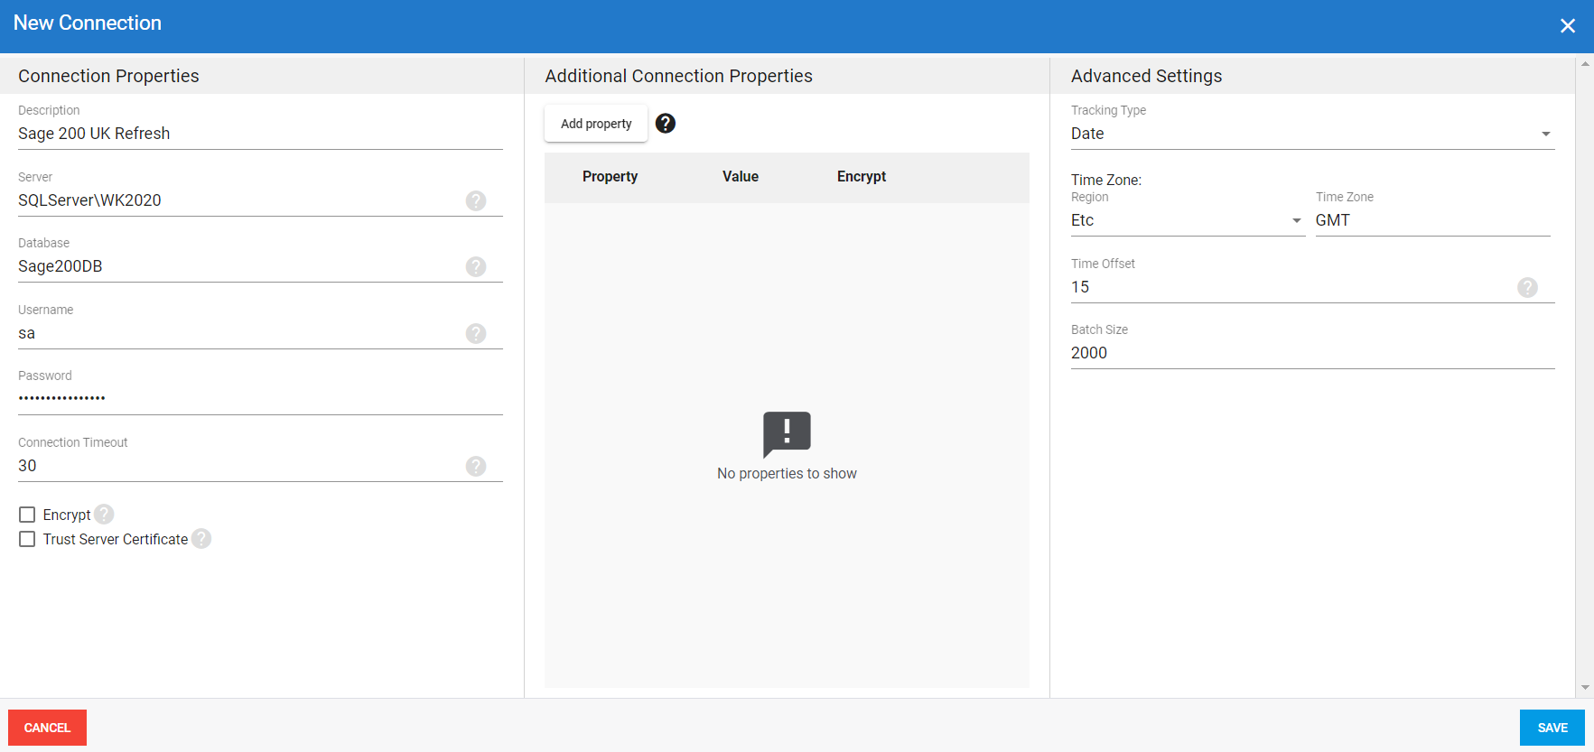Click the Time Zone GMT field
The height and width of the screenshot is (752, 1594).
click(x=1431, y=220)
